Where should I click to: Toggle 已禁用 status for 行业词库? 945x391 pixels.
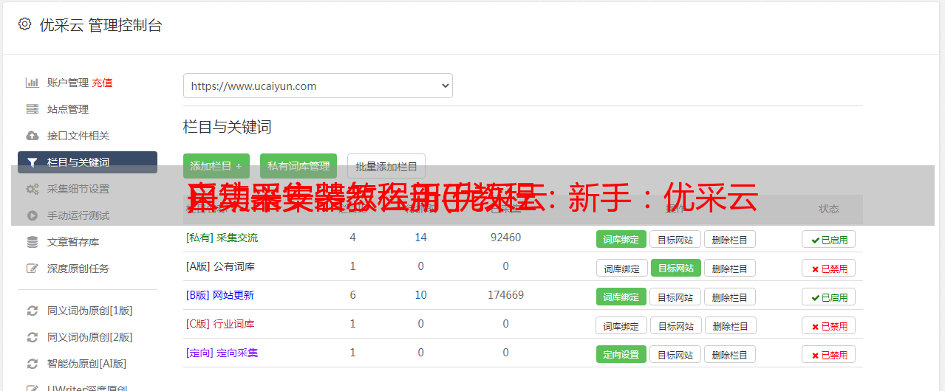829,325
